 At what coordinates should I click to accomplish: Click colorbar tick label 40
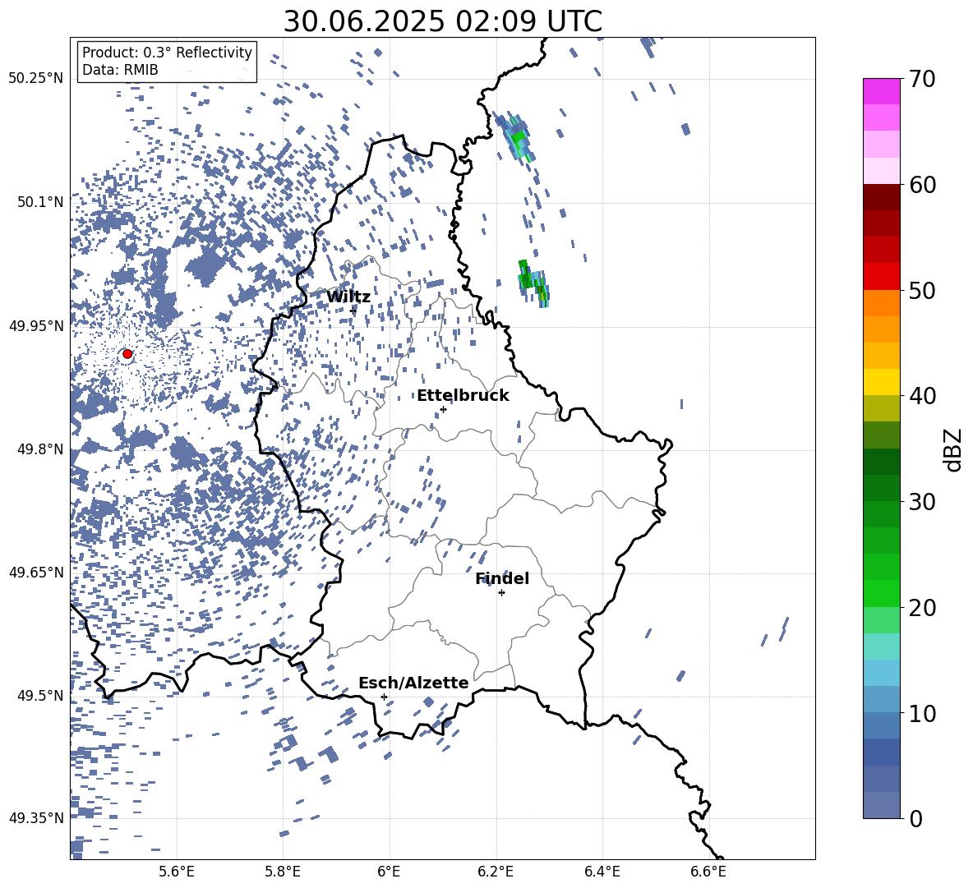pos(922,396)
